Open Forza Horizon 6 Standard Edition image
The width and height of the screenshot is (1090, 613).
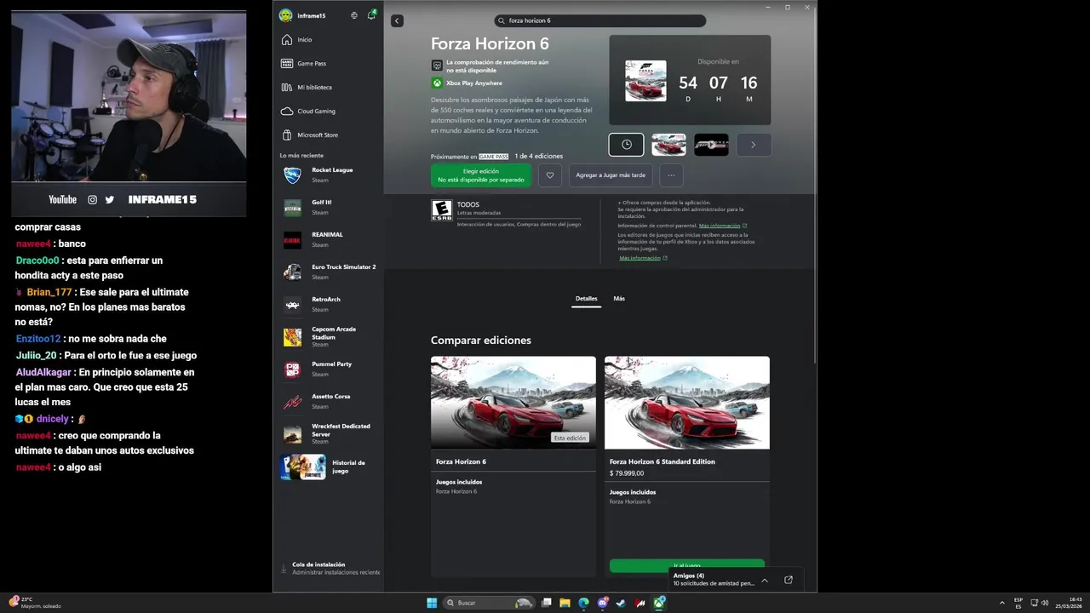pyautogui.click(x=687, y=403)
